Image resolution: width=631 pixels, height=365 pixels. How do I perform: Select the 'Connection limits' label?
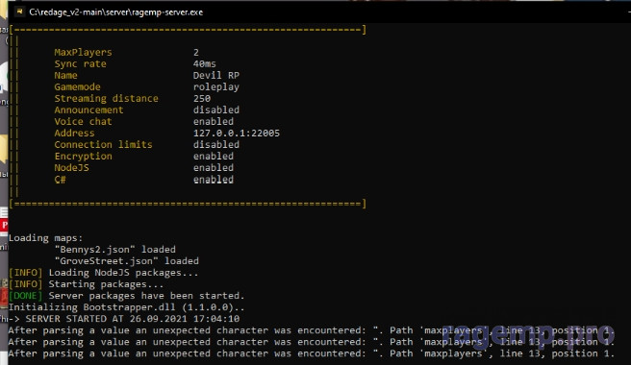click(x=104, y=144)
